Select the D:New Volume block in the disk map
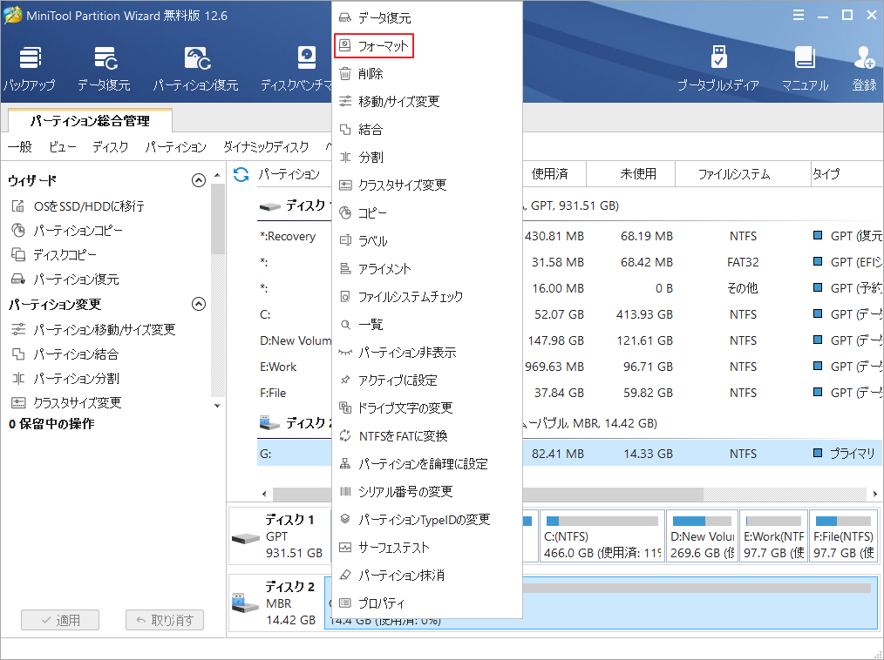The image size is (884, 660). (x=702, y=535)
